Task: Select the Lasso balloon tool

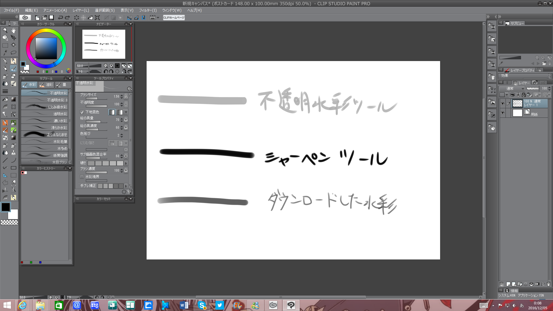Action: 14,53
